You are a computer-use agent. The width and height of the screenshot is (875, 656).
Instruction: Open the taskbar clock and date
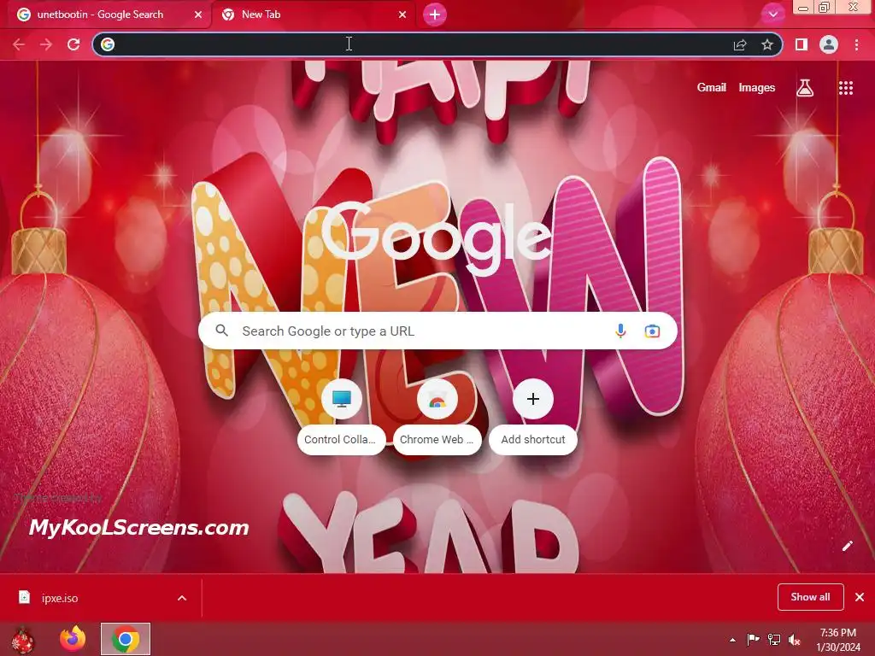pos(838,640)
